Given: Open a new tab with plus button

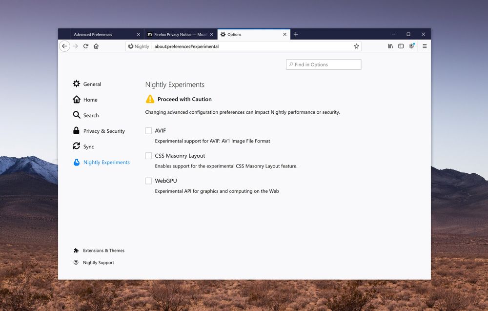Looking at the screenshot, I should pos(296,34).
